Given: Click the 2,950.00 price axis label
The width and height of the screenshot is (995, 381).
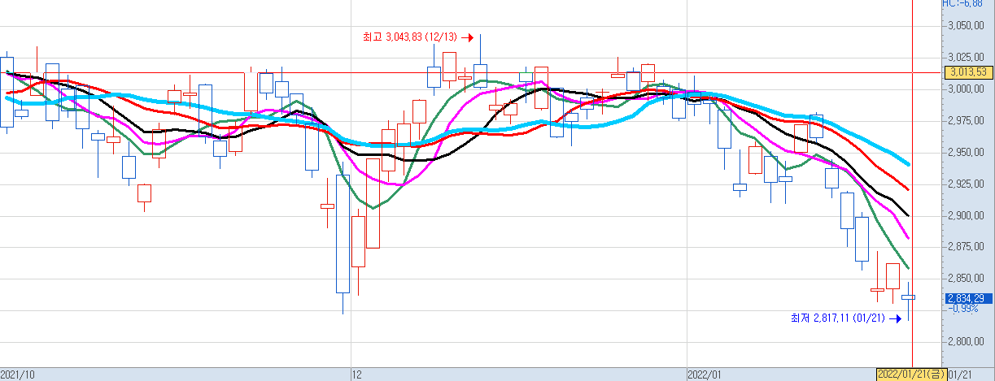Looking at the screenshot, I should (x=967, y=152).
